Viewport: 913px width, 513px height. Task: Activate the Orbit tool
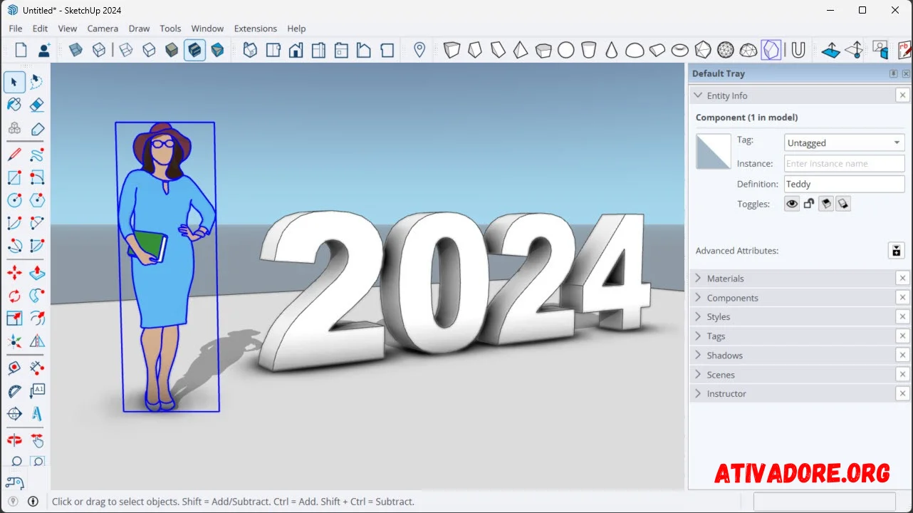click(14, 440)
